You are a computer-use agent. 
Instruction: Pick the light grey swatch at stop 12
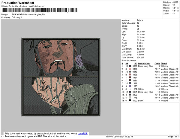[x=130, y=97]
